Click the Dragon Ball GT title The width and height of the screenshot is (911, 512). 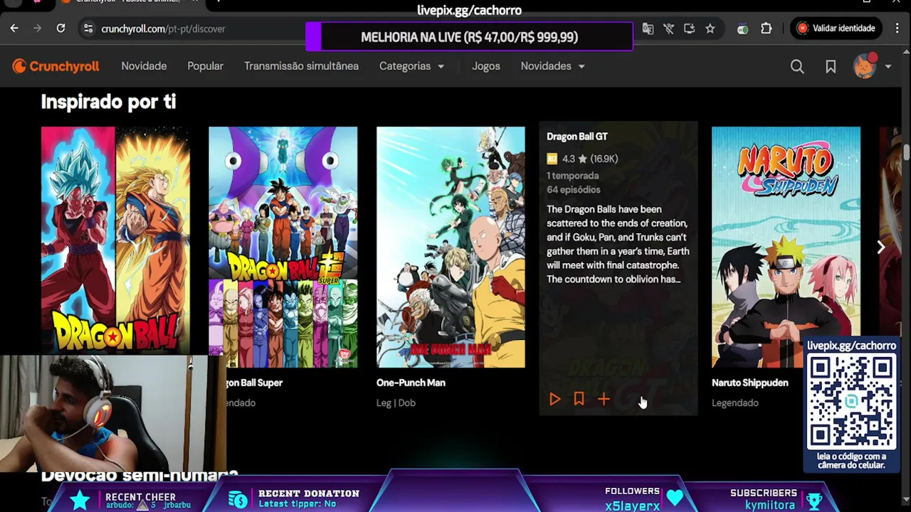(577, 137)
